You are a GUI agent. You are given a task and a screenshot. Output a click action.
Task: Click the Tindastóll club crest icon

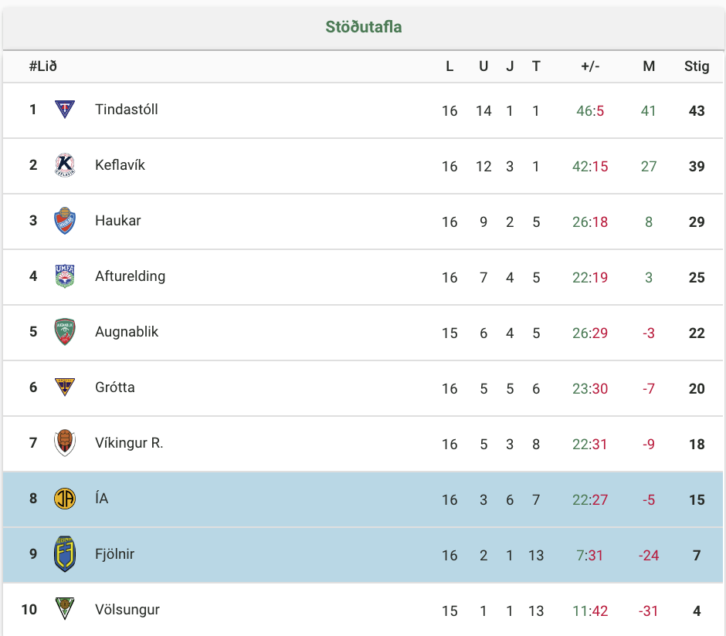pyautogui.click(x=65, y=110)
